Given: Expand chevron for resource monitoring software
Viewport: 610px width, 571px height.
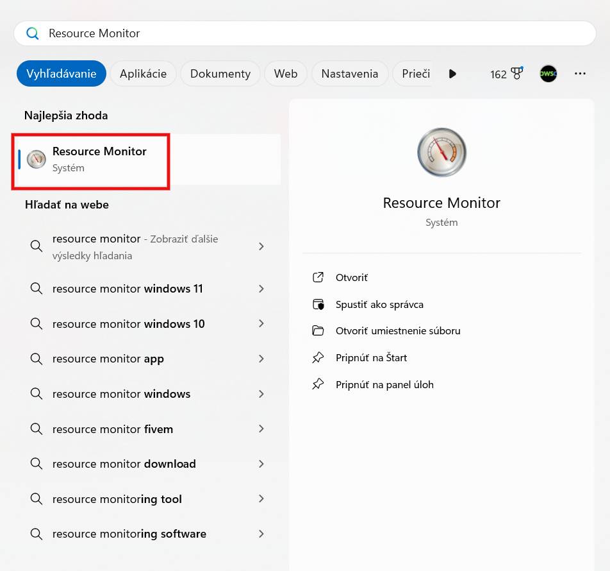Looking at the screenshot, I should [x=261, y=534].
